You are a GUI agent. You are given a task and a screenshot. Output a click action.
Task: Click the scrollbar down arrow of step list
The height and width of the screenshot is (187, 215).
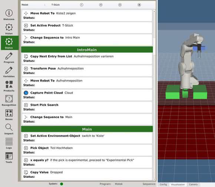pos(155,179)
